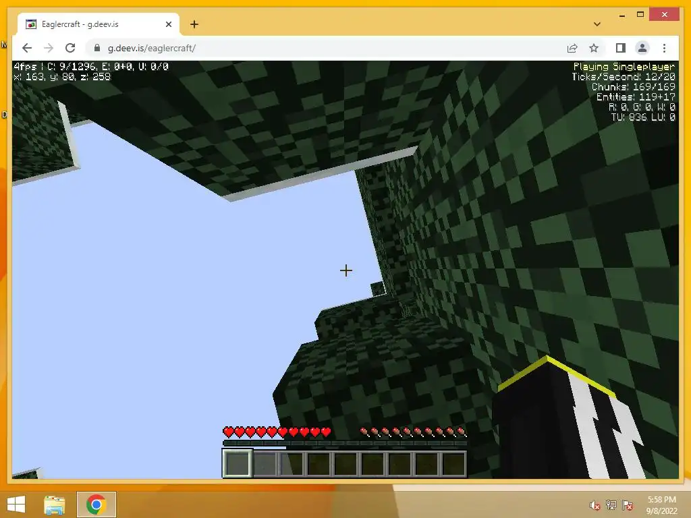This screenshot has height=518, width=691.
Task: Expand the tab search dropdown arrow
Action: pos(597,24)
